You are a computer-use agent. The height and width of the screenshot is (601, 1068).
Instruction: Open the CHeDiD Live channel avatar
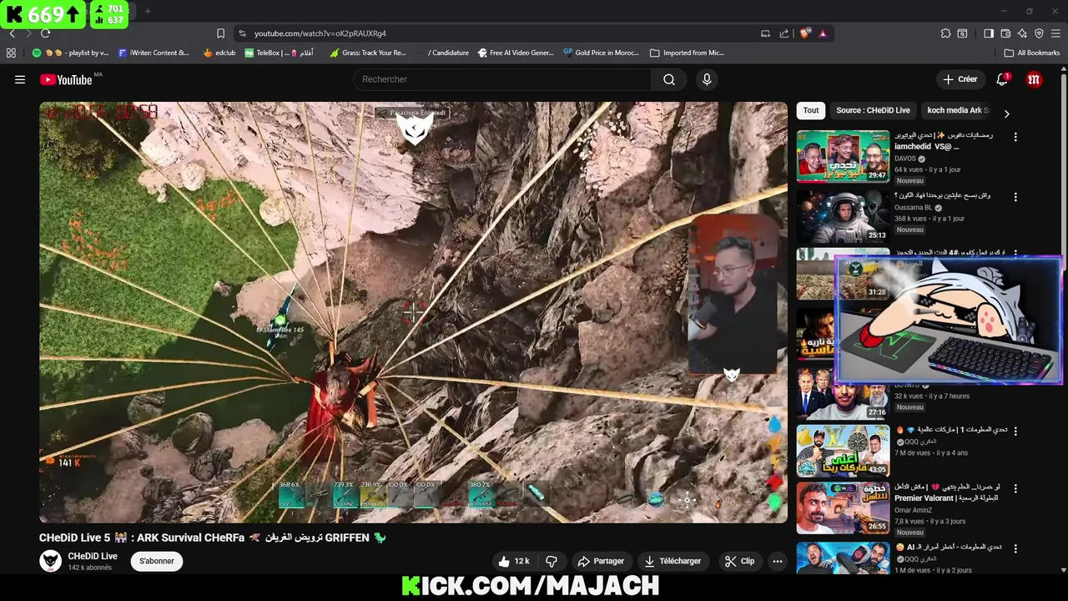(x=50, y=561)
